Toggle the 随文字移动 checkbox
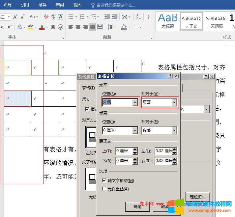Screen dimensions: 235x217 tap(104, 180)
